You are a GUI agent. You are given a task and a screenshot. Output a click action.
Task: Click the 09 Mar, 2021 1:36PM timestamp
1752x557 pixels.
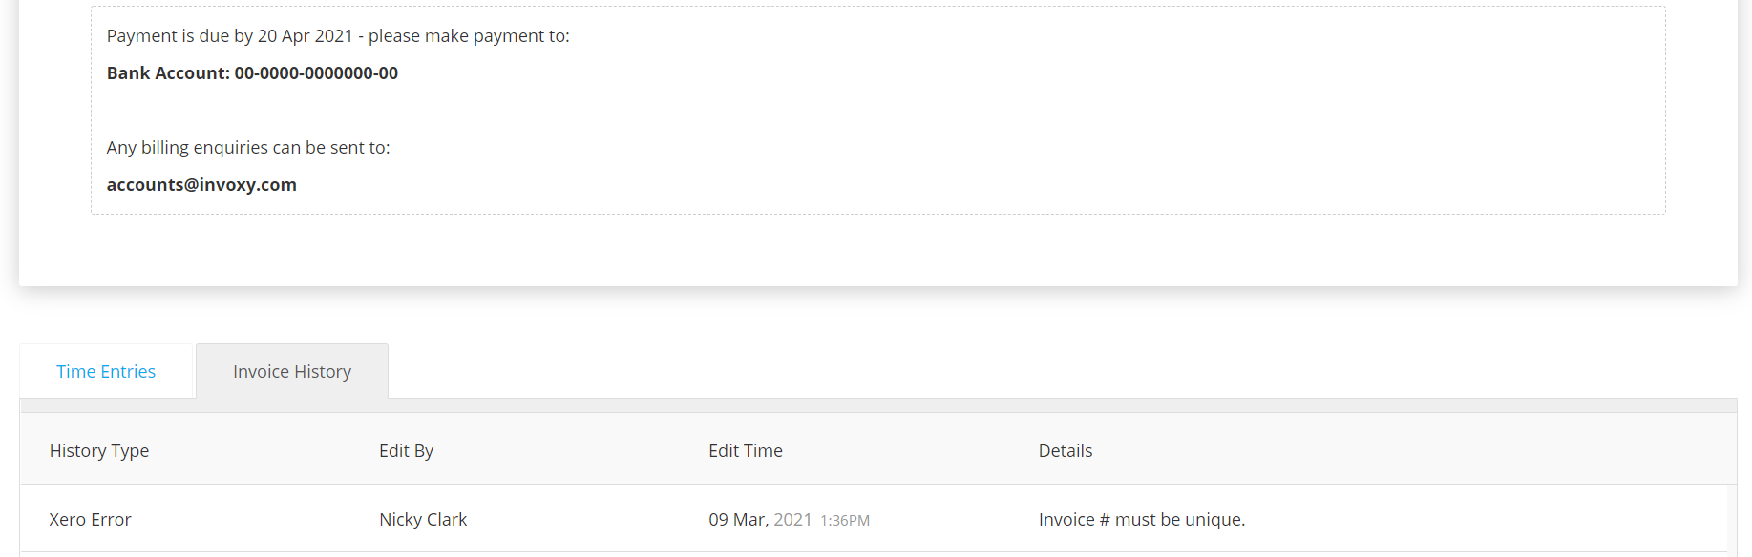point(790,520)
